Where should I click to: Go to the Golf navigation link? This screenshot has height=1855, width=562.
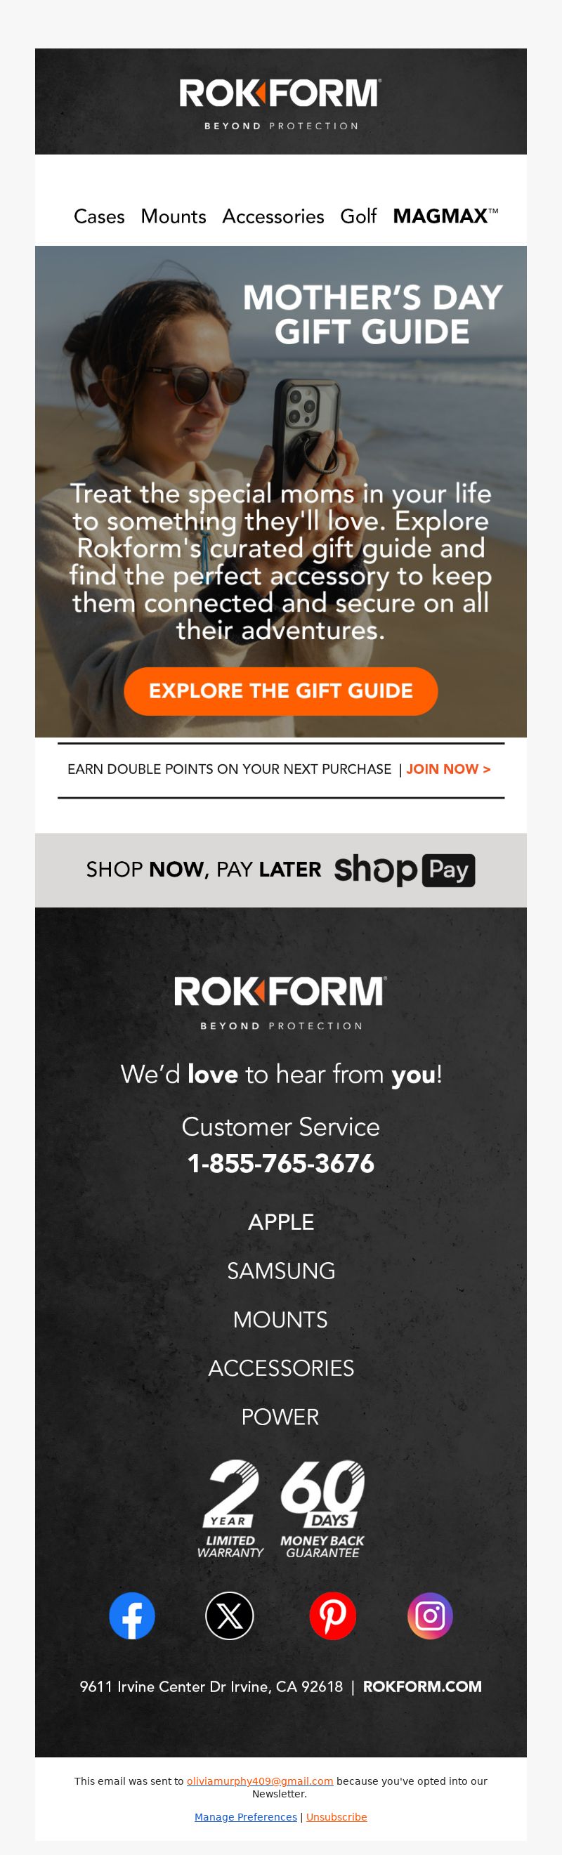(x=358, y=216)
